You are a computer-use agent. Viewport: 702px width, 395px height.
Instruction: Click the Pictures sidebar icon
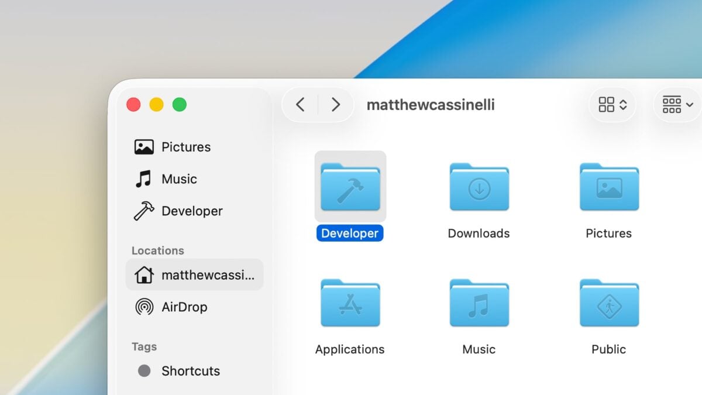[x=144, y=147]
